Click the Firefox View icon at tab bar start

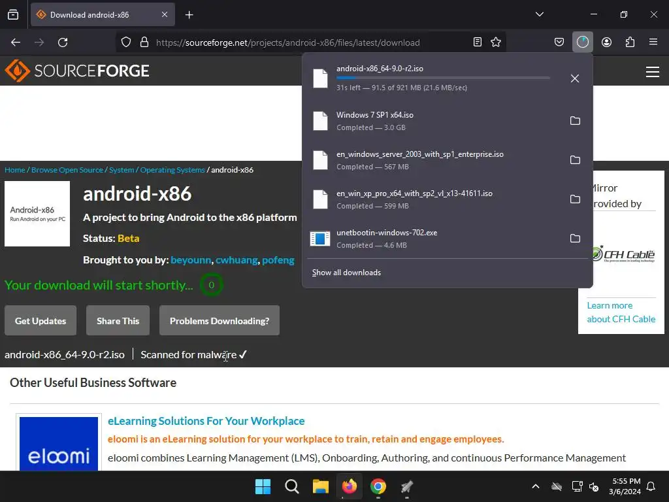(13, 14)
